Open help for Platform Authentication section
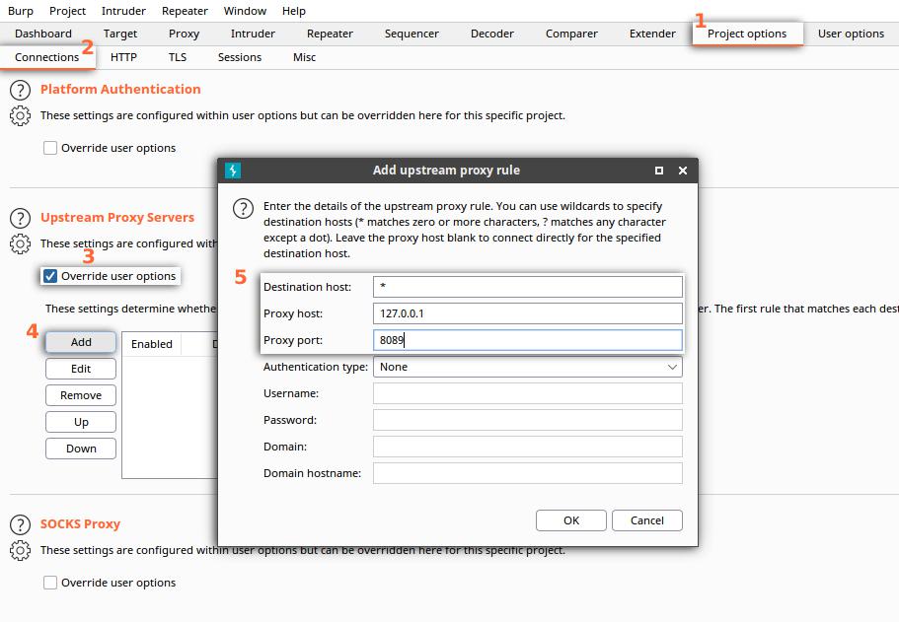Screen dimensions: 899x622 [20, 90]
